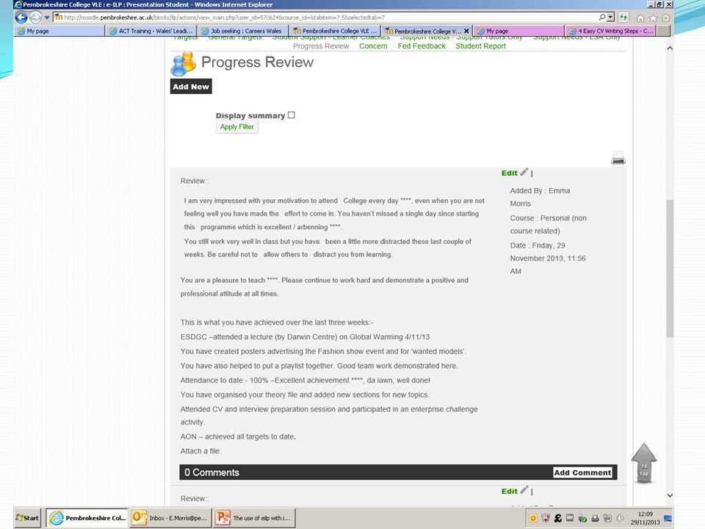The width and height of the screenshot is (705, 529).
Task: Click the 'Course : Personal (non course related)' text
Action: [x=548, y=225]
